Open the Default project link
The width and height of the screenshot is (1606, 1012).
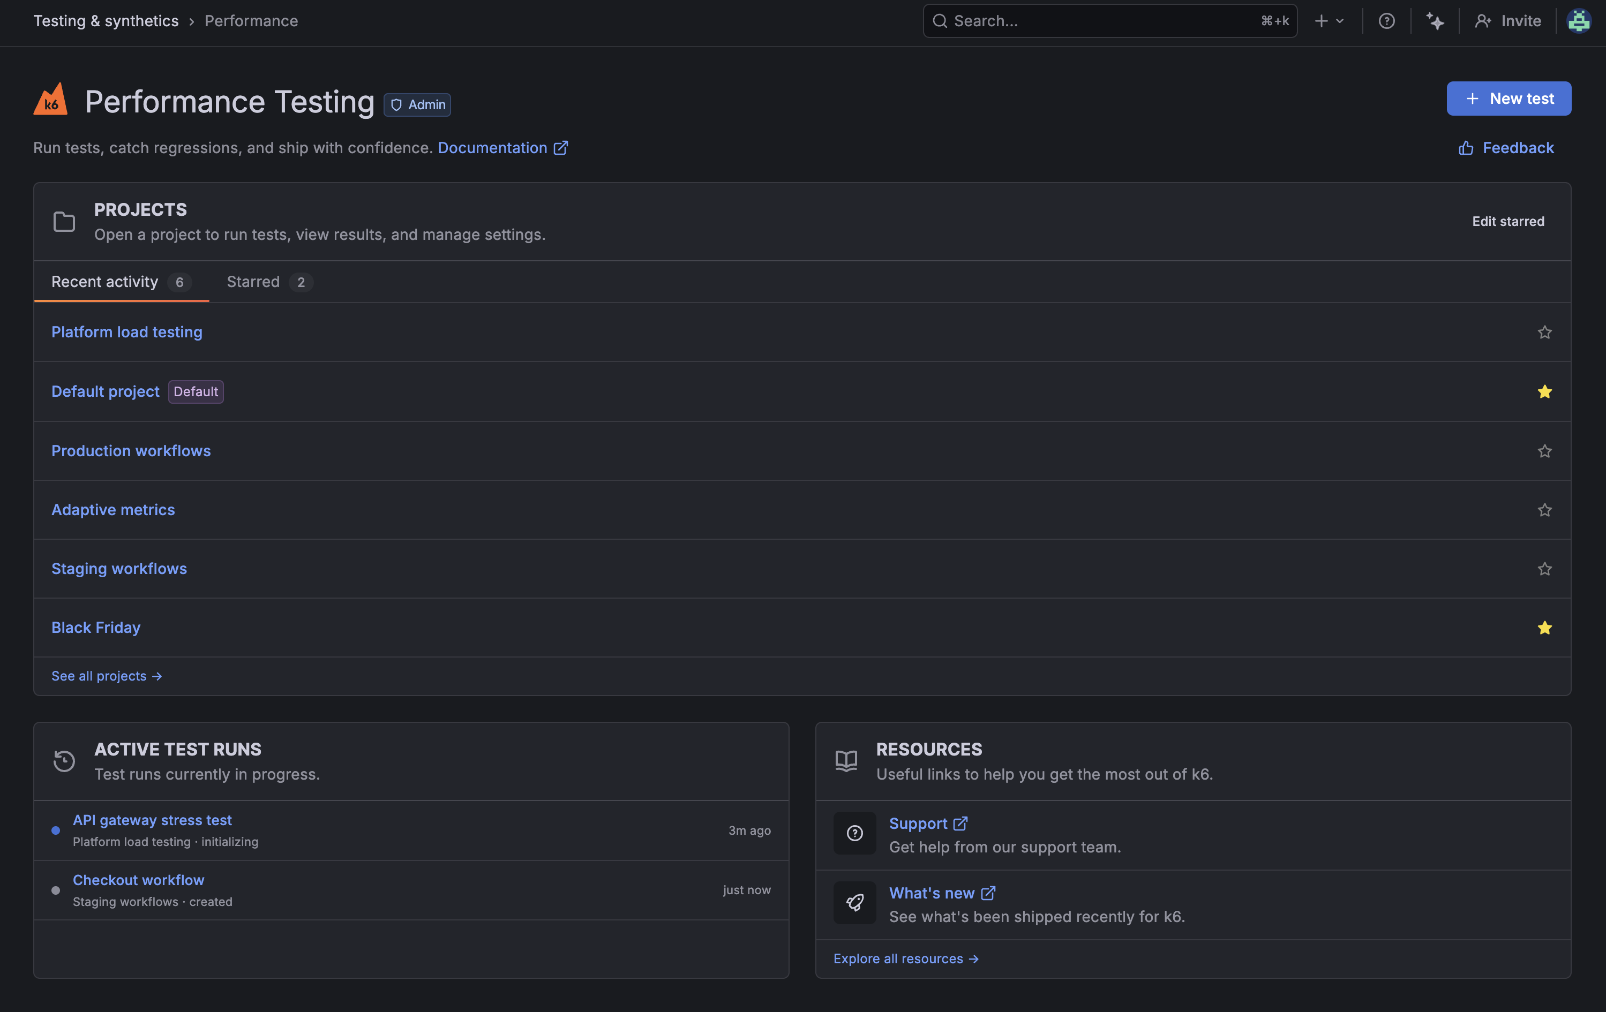click(106, 391)
